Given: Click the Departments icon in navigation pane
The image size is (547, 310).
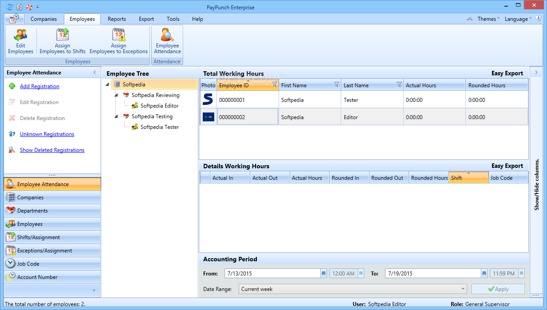Looking at the screenshot, I should tap(11, 210).
